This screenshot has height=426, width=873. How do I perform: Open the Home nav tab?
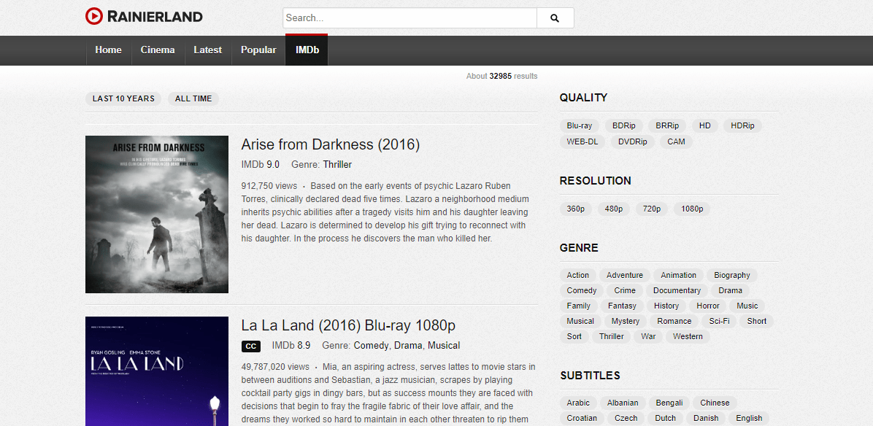click(108, 50)
